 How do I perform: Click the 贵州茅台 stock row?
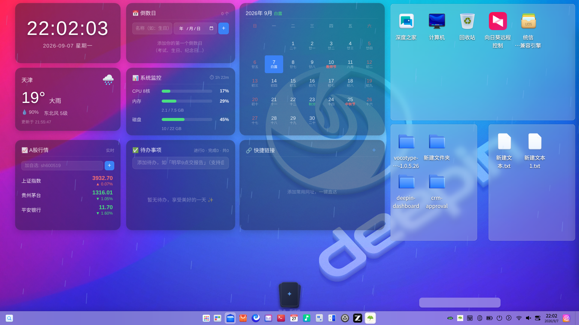coord(68,195)
